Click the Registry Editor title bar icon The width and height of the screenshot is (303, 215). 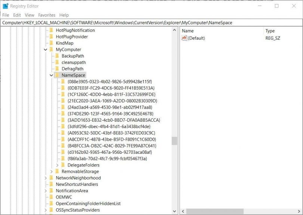(x=6, y=6)
